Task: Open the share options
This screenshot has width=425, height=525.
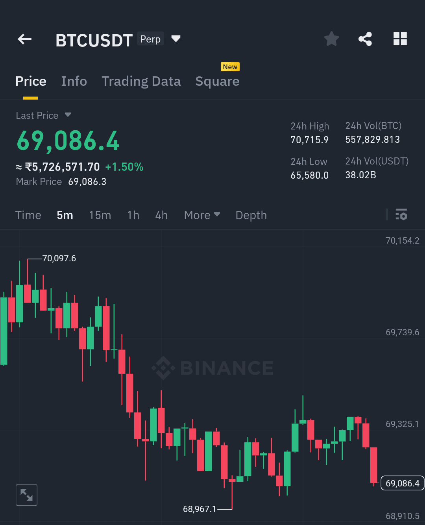Action: tap(365, 39)
